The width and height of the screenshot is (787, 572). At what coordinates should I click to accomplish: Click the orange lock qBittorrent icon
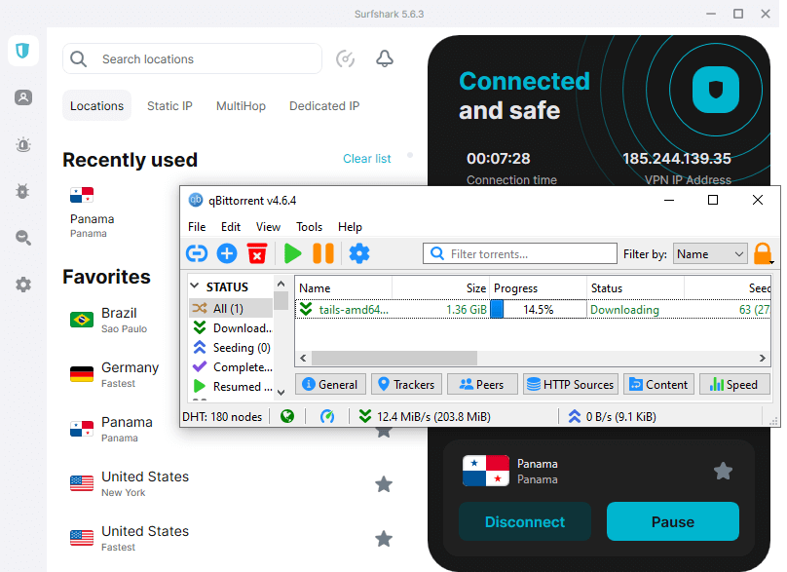[763, 253]
